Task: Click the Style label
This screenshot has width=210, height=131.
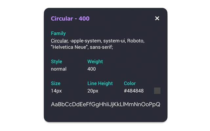Action: [56, 62]
